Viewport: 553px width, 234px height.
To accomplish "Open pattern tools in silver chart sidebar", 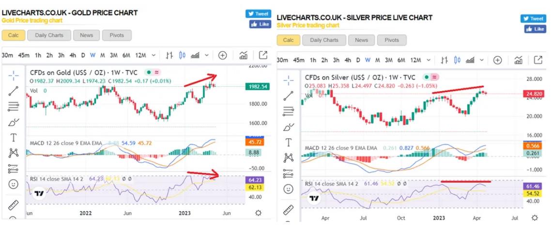I will point(289,158).
